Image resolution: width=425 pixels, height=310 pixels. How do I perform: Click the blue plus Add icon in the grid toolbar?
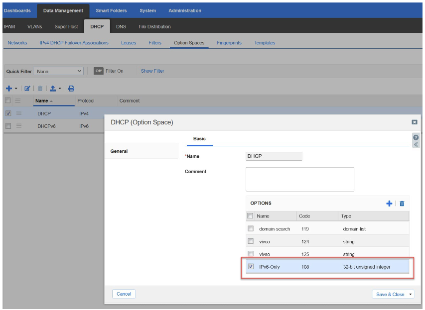point(9,89)
